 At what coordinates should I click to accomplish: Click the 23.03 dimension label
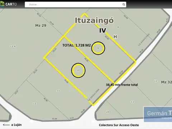click(52, 23)
